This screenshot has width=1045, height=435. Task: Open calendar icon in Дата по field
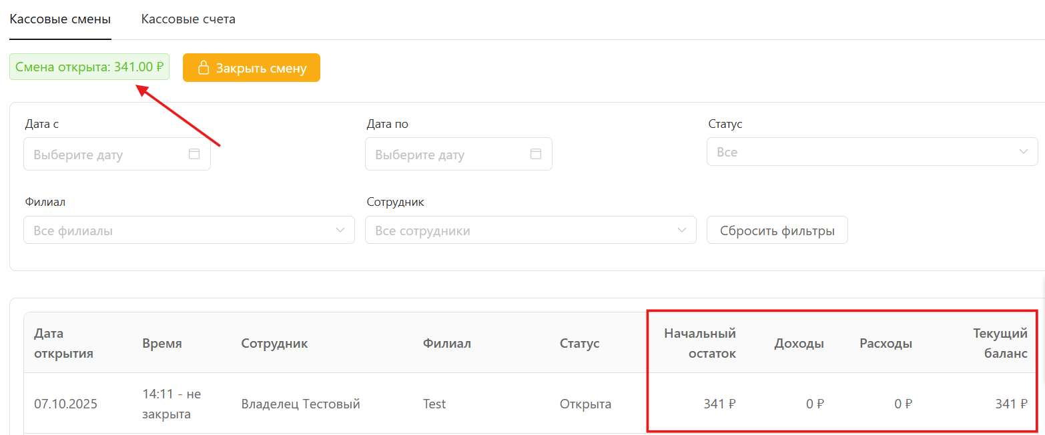click(x=536, y=154)
